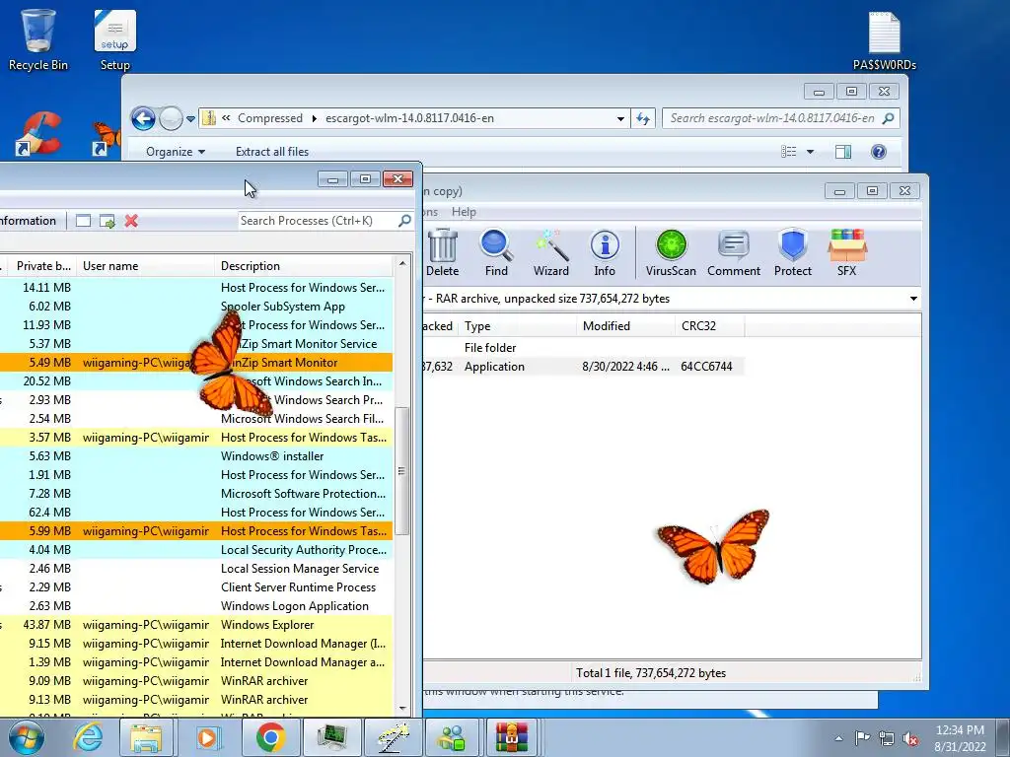Select the Spooler SubSystem App row

click(196, 307)
